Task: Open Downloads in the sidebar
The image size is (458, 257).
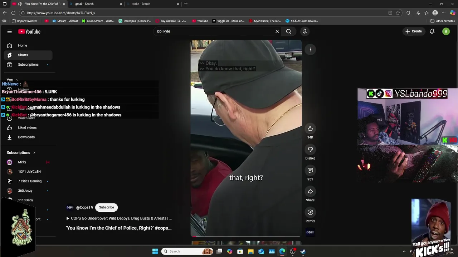Action: (x=28, y=137)
